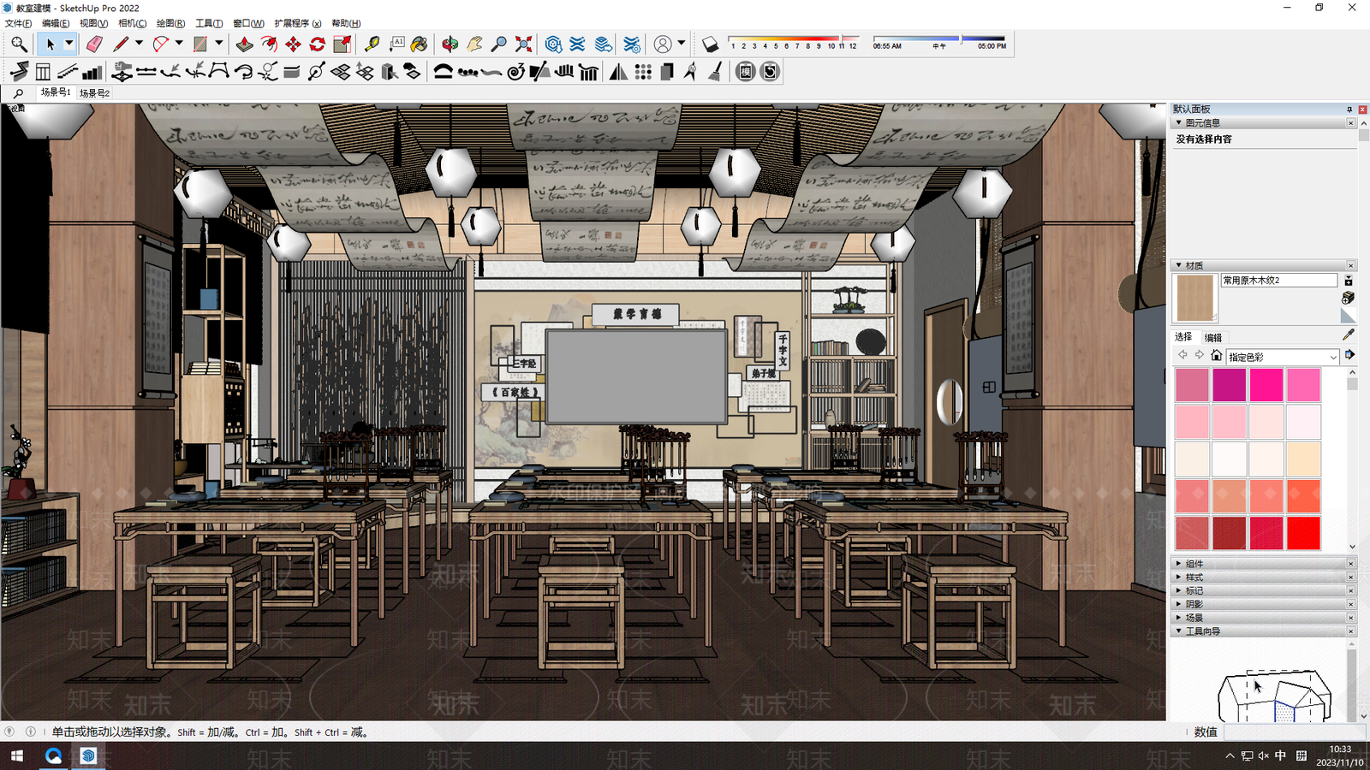Viewport: 1370px width, 770px height.
Task: Open the arc tool dropdown arrow
Action: (x=179, y=44)
